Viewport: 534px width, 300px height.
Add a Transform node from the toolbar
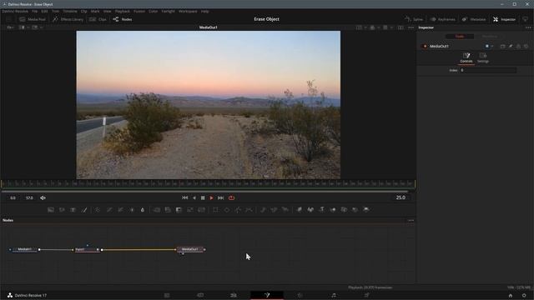tap(201, 210)
